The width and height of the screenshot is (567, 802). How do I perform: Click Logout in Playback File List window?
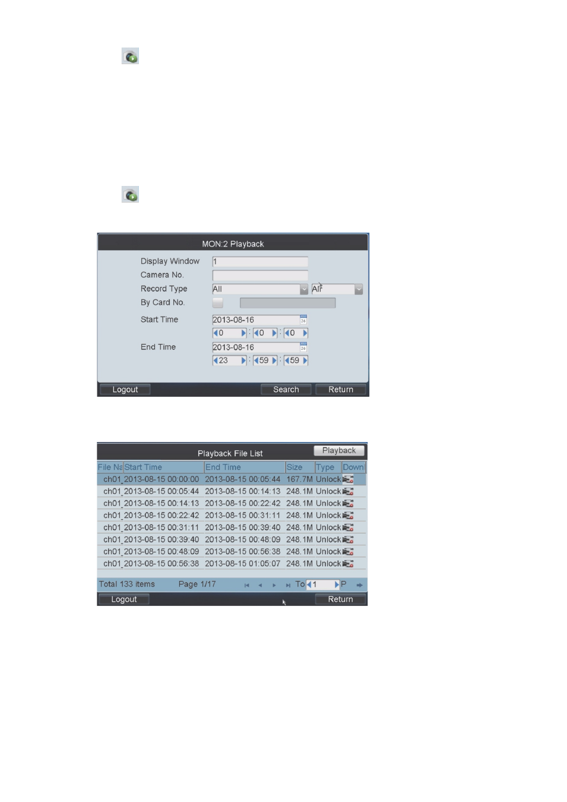click(124, 599)
